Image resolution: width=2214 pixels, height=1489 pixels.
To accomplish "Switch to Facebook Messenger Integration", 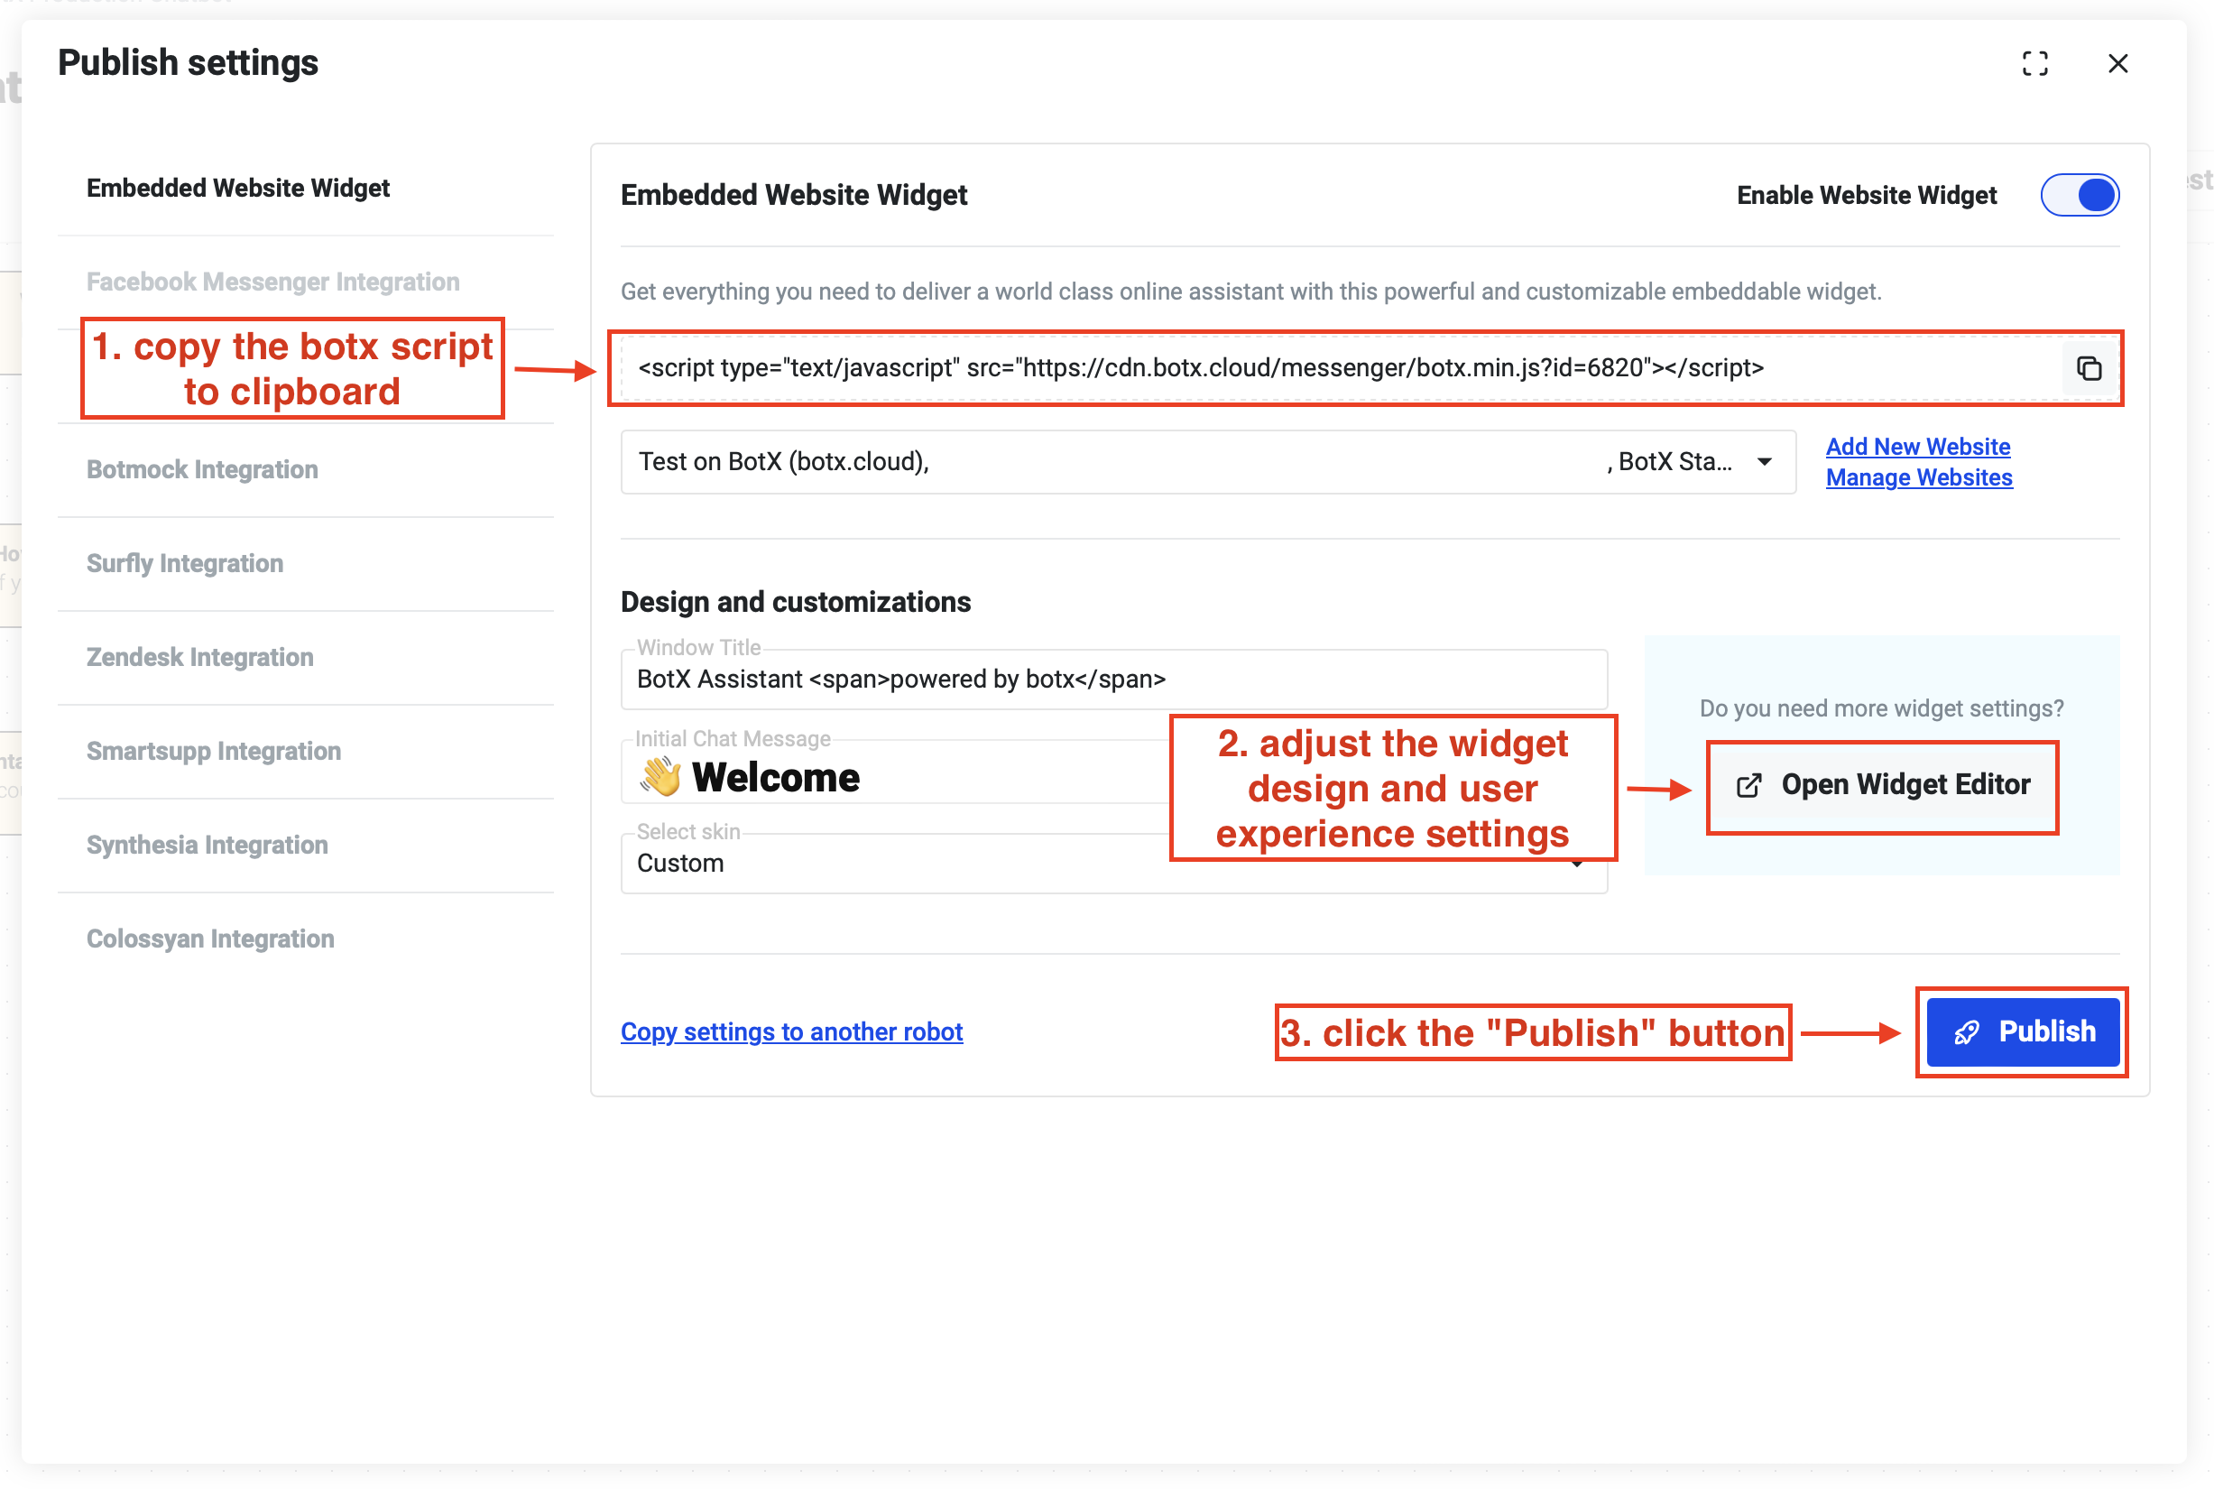I will pos(272,281).
